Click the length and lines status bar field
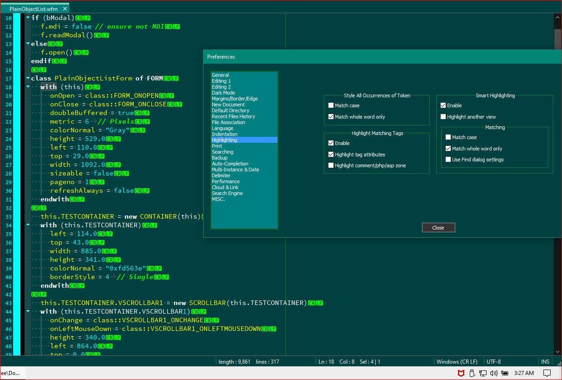 point(249,362)
